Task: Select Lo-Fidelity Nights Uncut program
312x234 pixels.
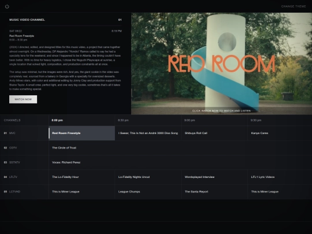Action: click(148, 177)
